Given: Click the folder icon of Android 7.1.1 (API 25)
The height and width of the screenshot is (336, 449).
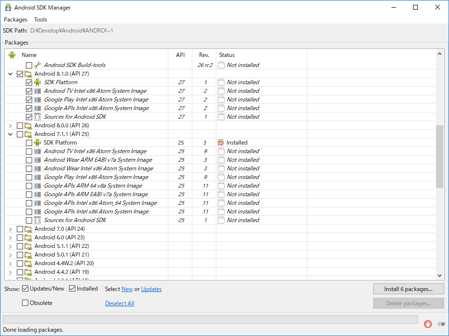Looking at the screenshot, I should (28, 134).
